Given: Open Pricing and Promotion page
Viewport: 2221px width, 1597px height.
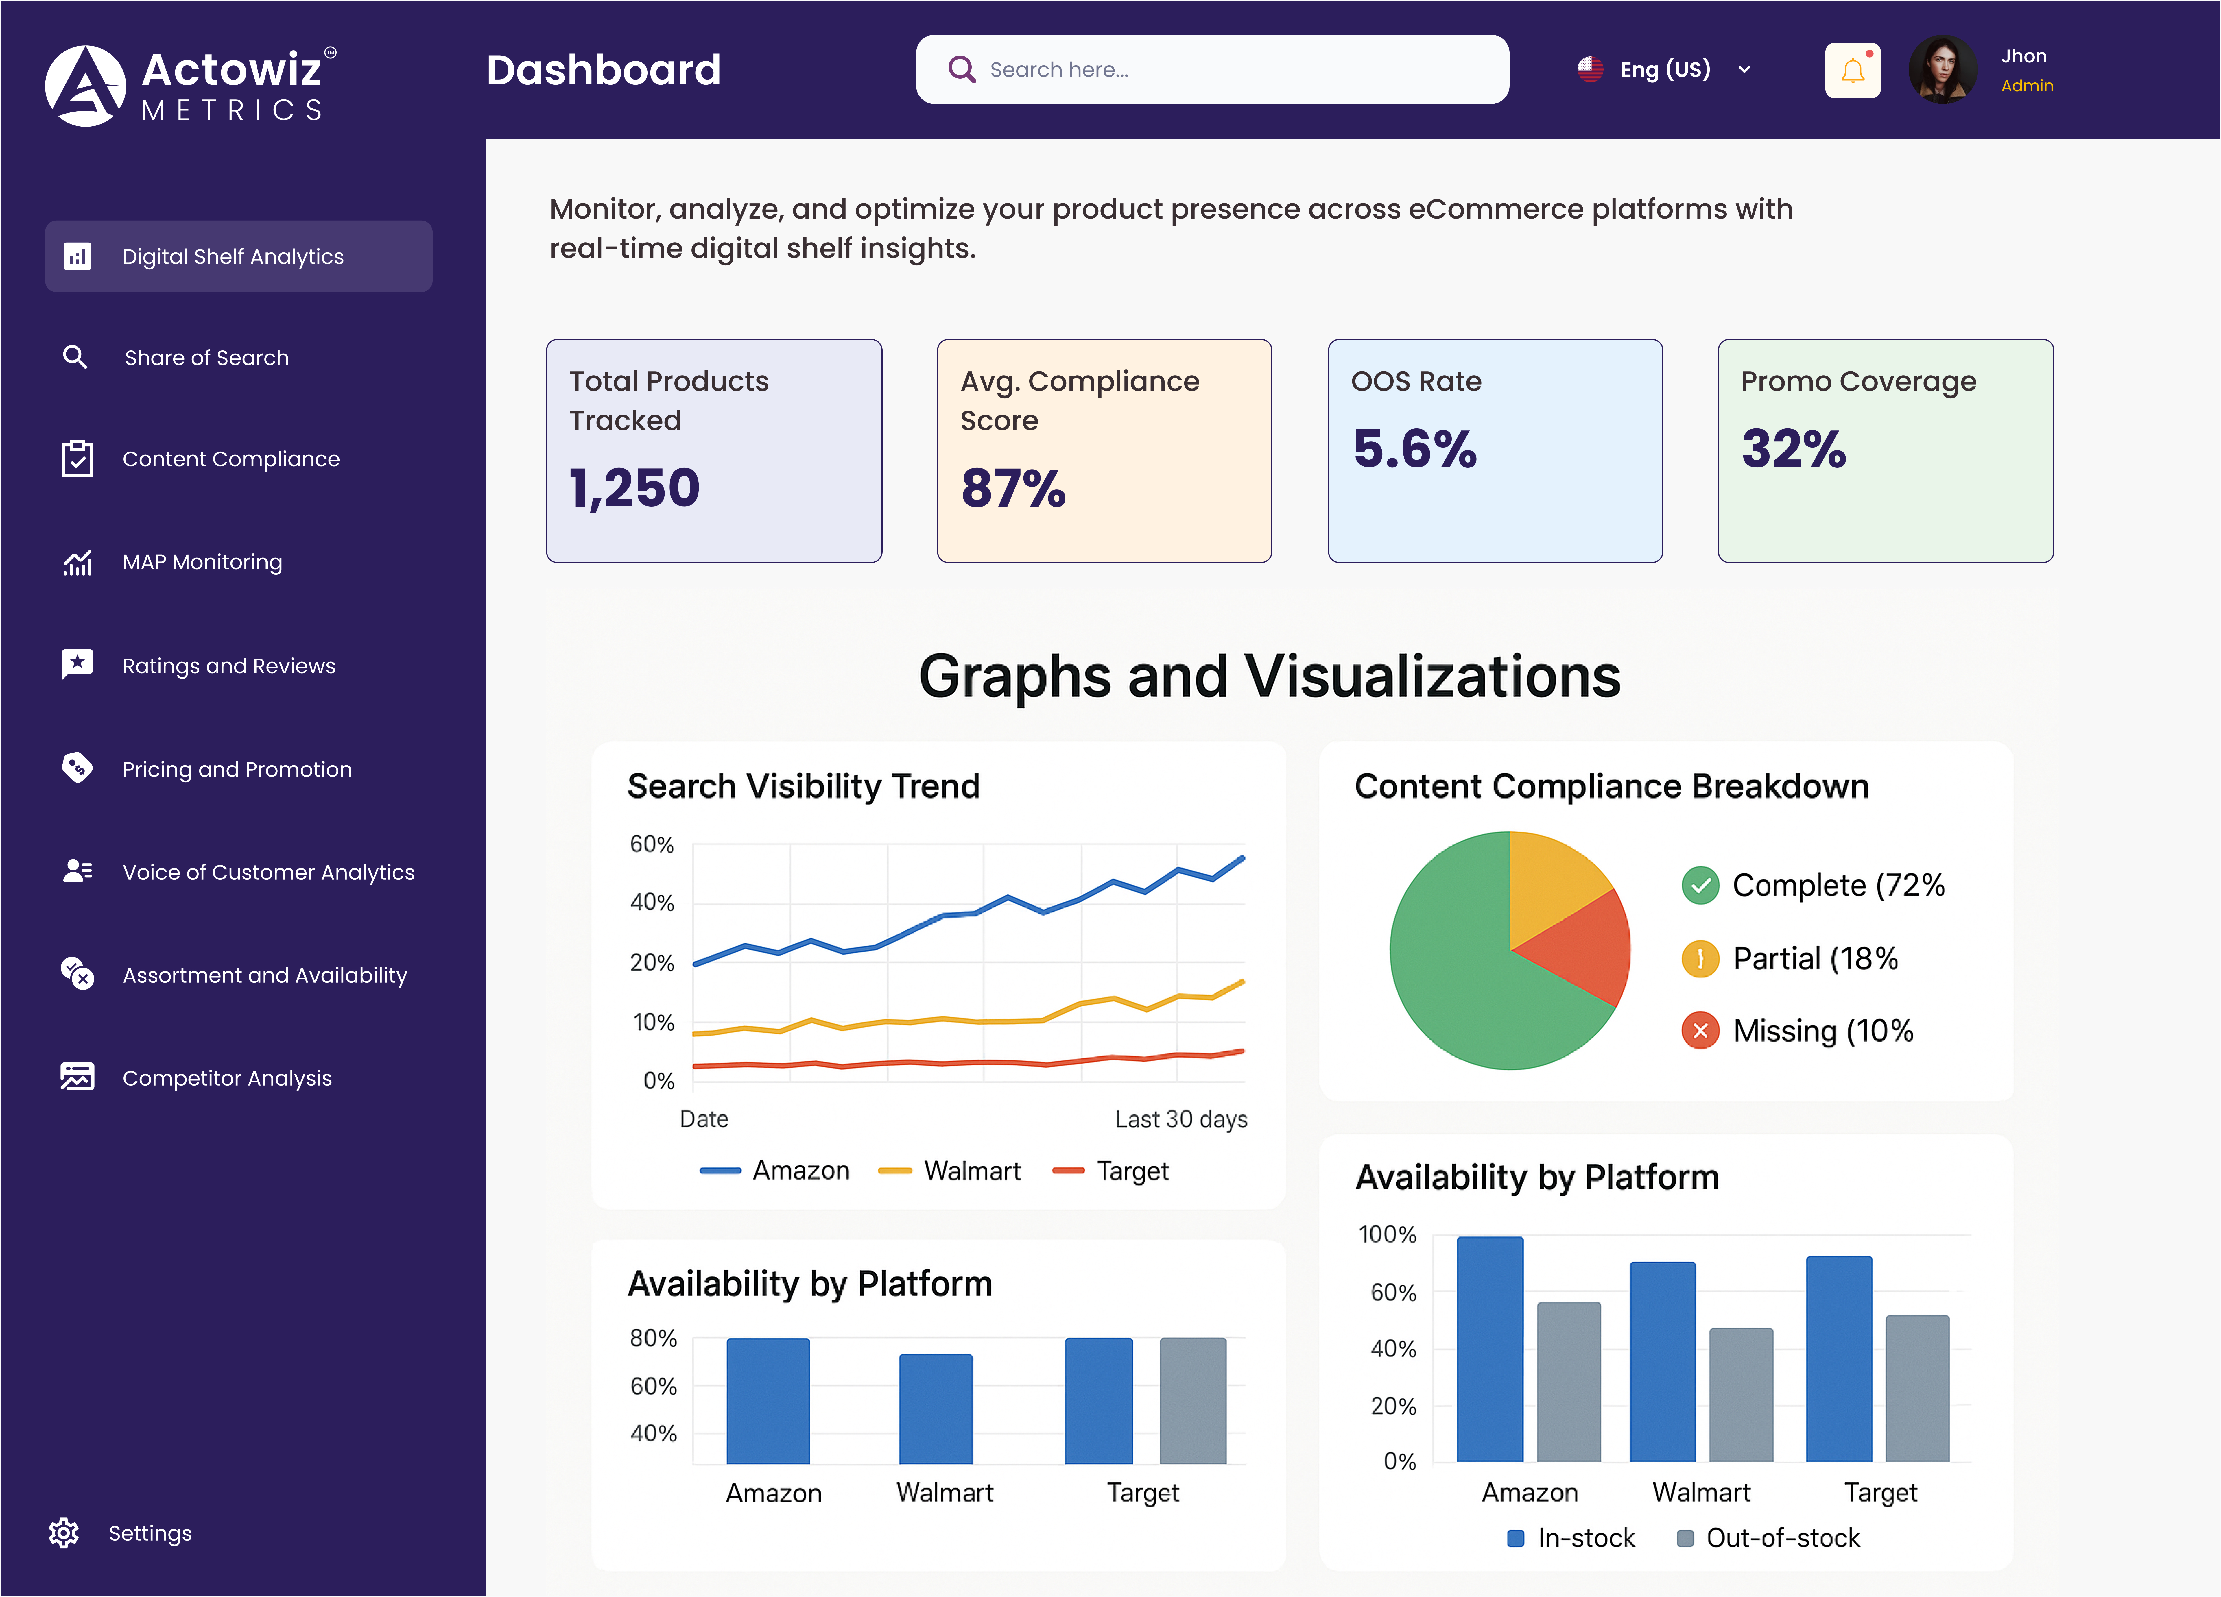Looking at the screenshot, I should (x=237, y=770).
